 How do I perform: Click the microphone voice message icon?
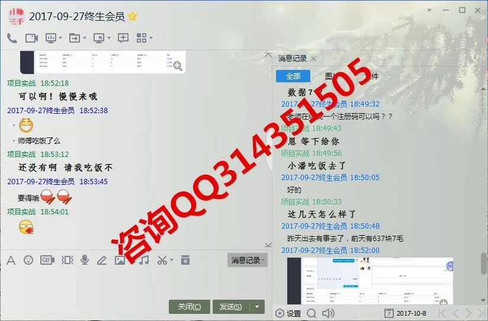point(85,260)
